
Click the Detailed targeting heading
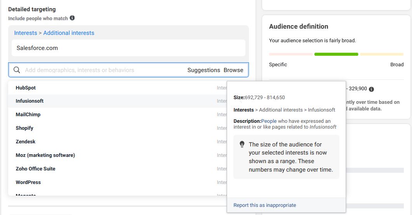pos(32,9)
